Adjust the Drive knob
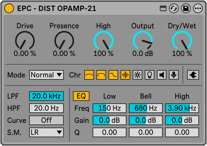Viewport: 207px width, 146px height. [25, 40]
